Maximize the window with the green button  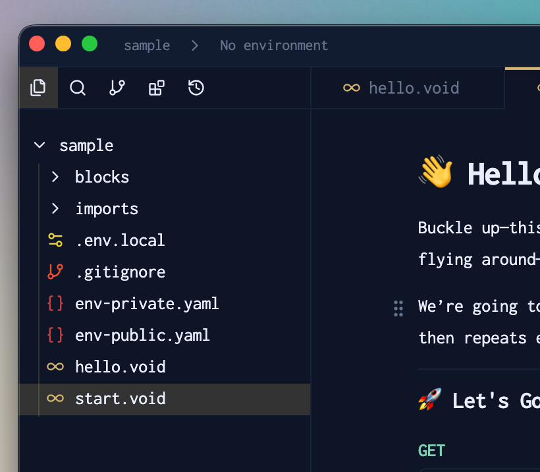click(x=90, y=44)
